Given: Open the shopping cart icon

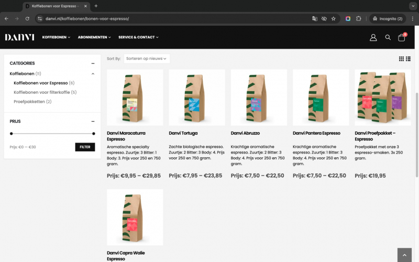Looking at the screenshot, I should tap(402, 37).
